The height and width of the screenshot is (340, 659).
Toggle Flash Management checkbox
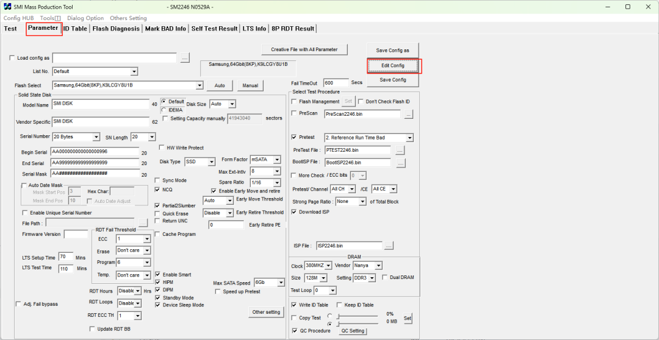(x=293, y=102)
